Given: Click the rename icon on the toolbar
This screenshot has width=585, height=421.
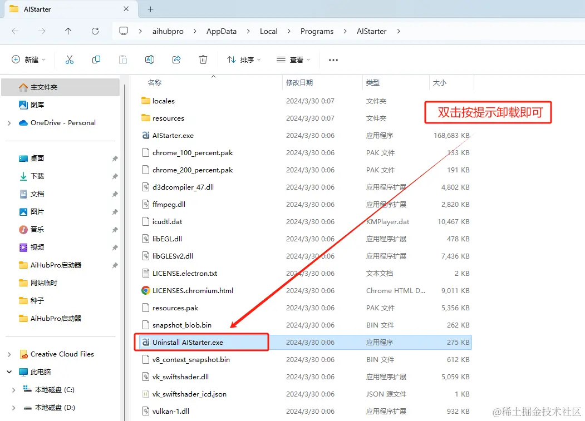Looking at the screenshot, I should coord(149,60).
